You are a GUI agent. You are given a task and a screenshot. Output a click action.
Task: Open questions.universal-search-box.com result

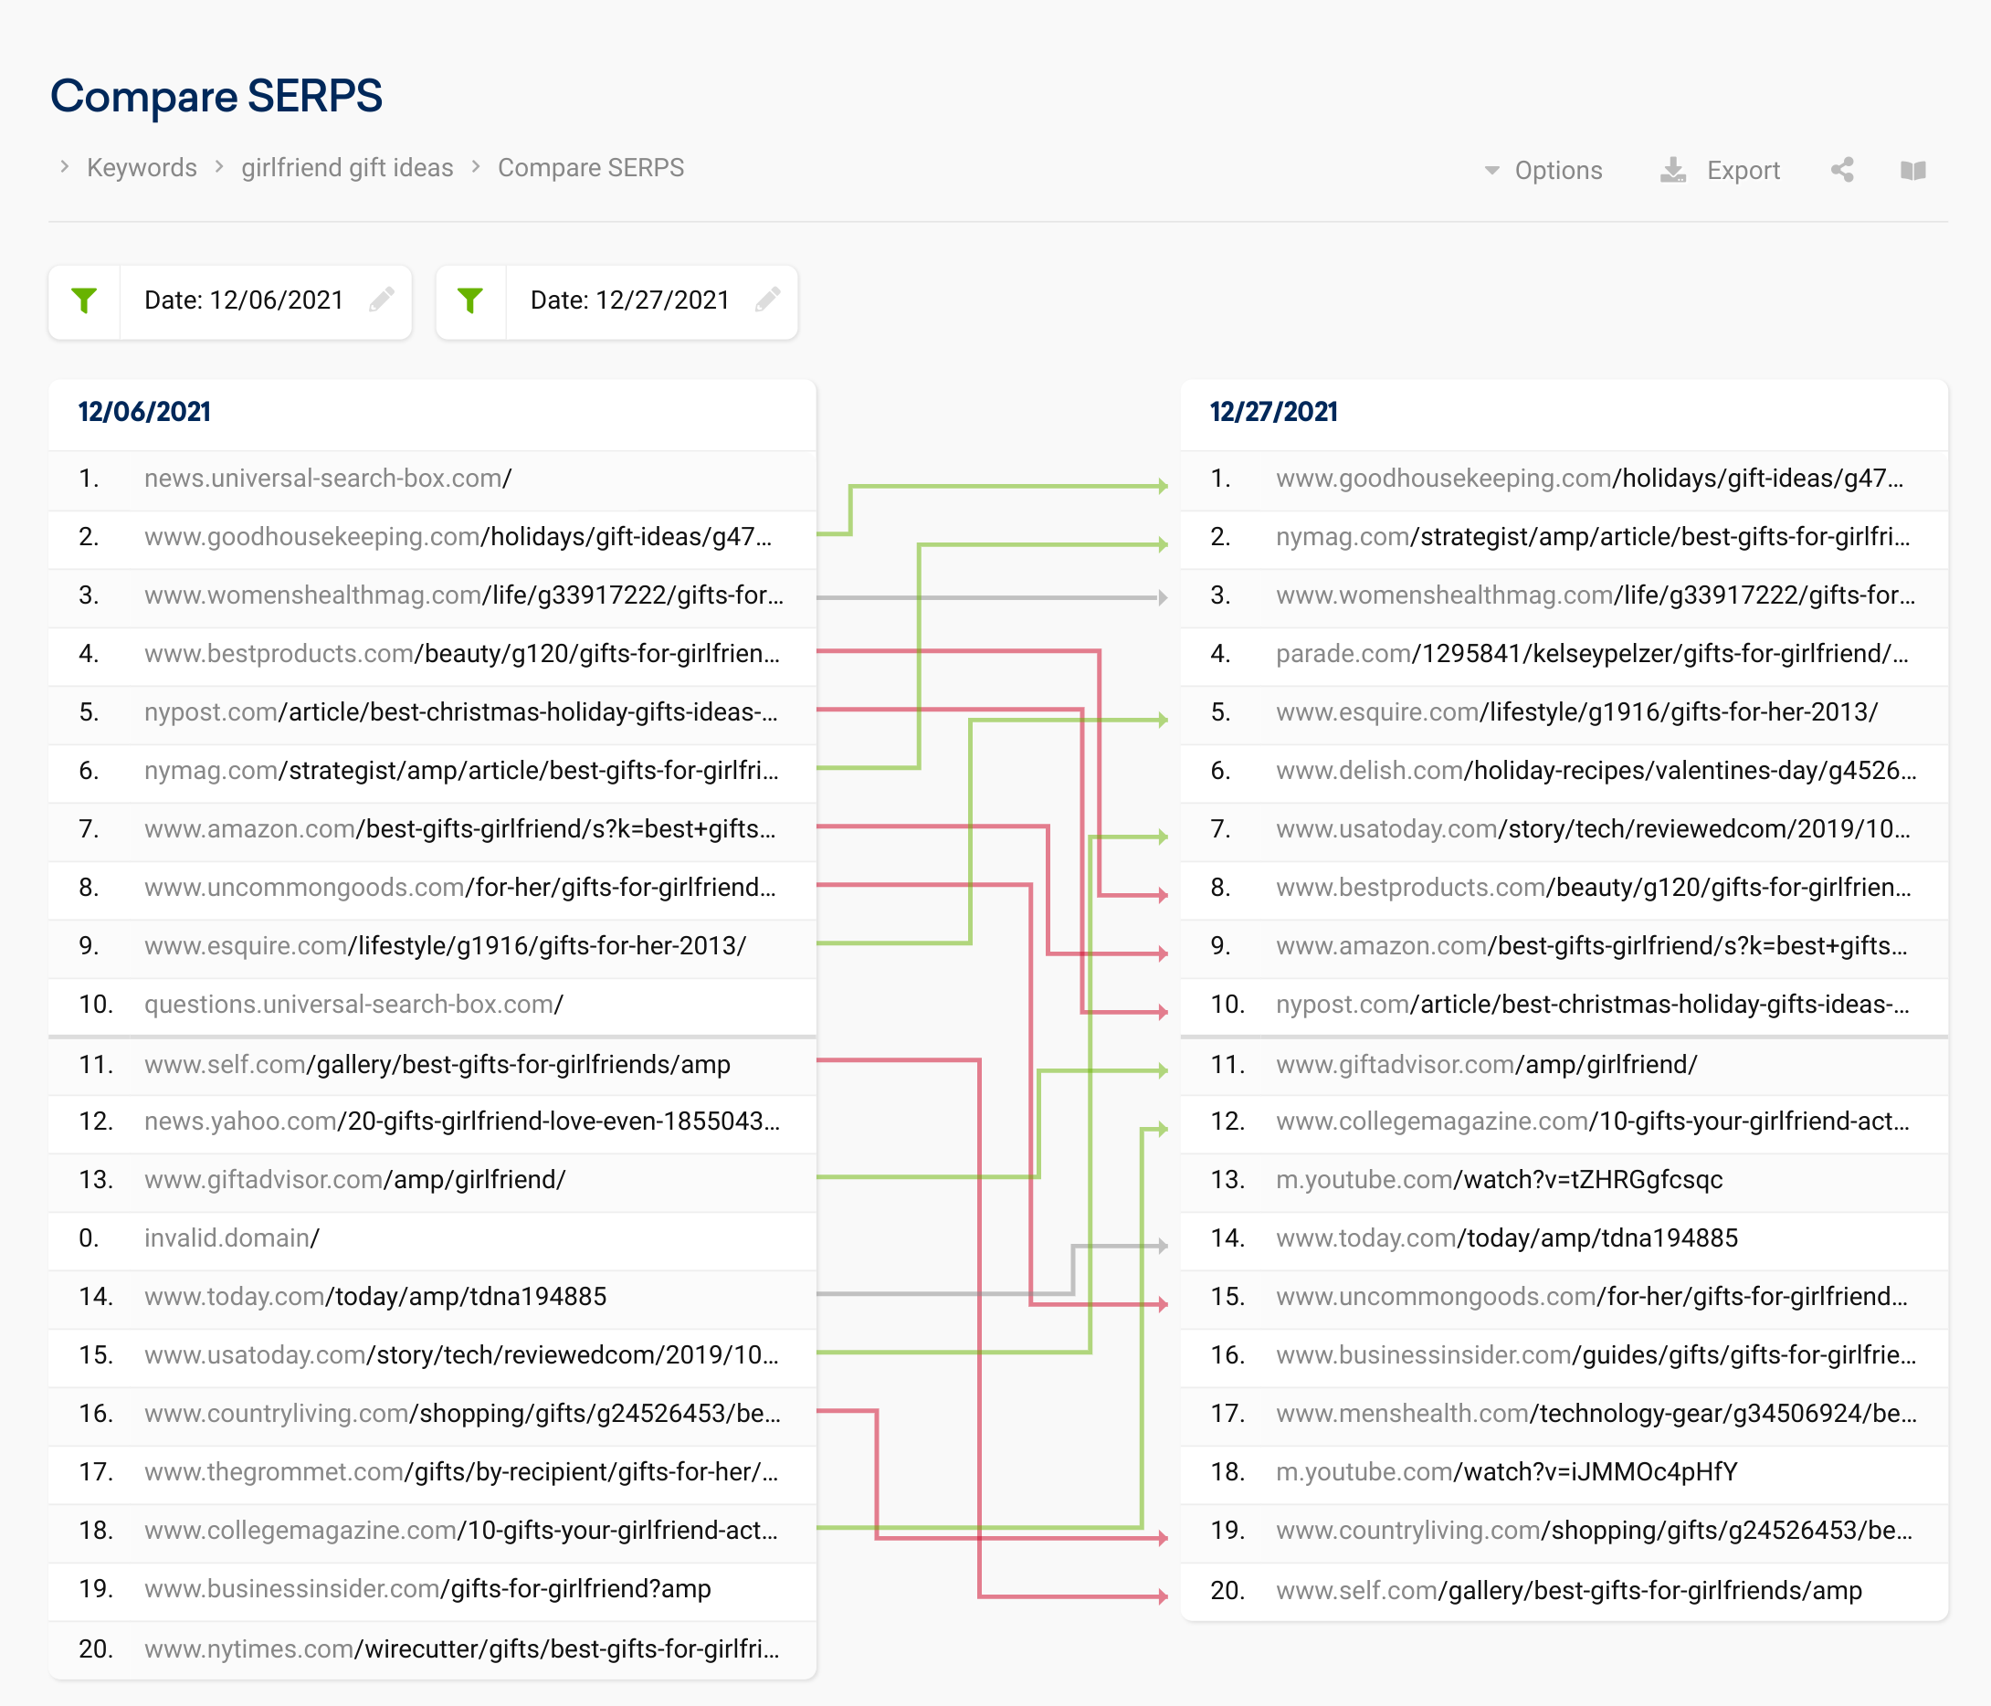(353, 1005)
